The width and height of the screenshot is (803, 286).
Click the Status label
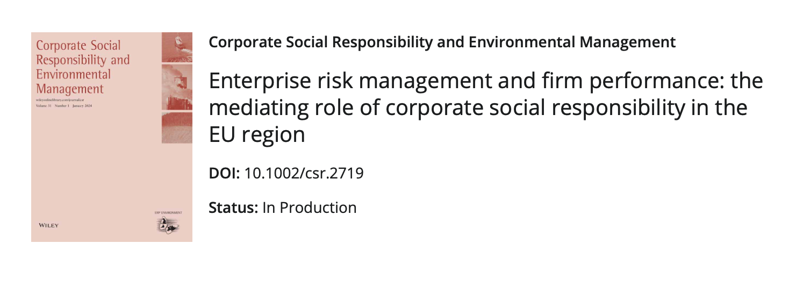point(233,208)
